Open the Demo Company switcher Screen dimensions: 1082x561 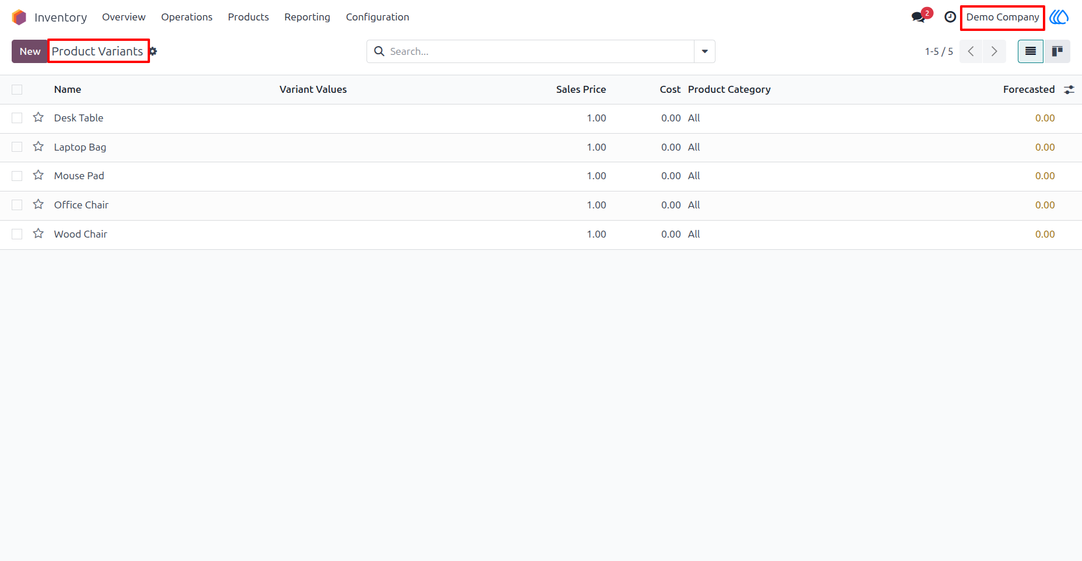tap(1003, 17)
